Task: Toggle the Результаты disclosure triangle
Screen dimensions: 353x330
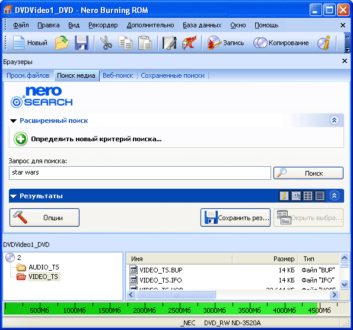Action: coord(14,196)
